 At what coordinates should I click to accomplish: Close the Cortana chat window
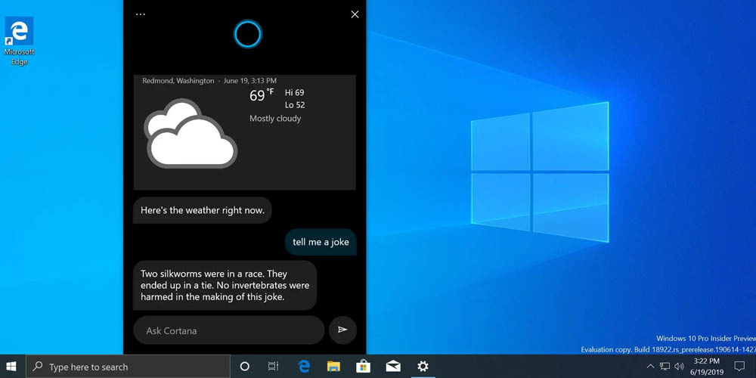click(355, 14)
